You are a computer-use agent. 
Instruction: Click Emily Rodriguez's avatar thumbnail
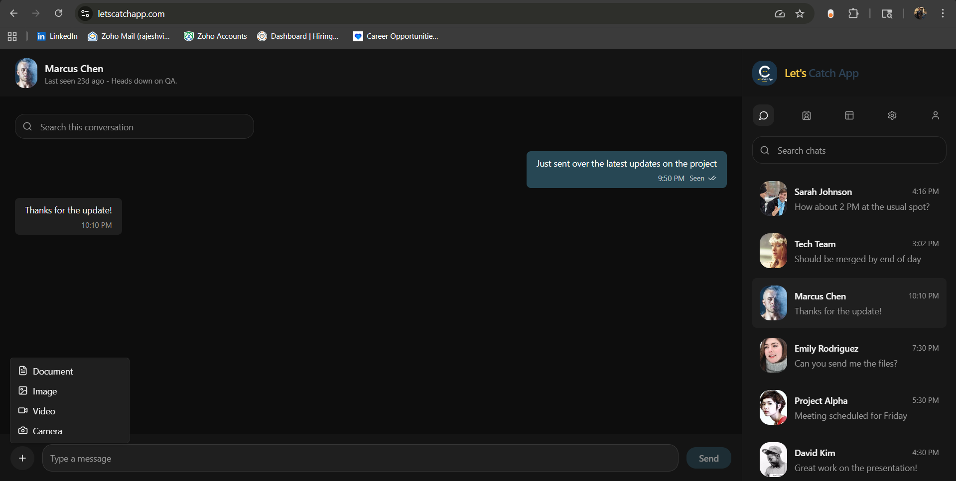tap(773, 355)
